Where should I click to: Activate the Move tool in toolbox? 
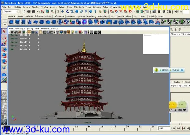point(4,49)
